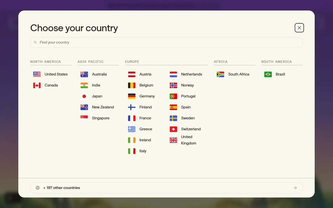Click the Netherlands flag icon
The height and width of the screenshot is (208, 333).
click(173, 74)
